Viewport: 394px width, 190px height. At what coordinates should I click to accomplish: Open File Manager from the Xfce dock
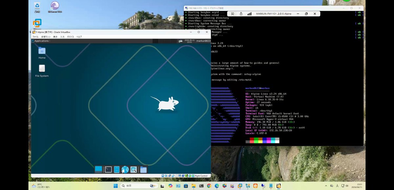[x=117, y=169]
